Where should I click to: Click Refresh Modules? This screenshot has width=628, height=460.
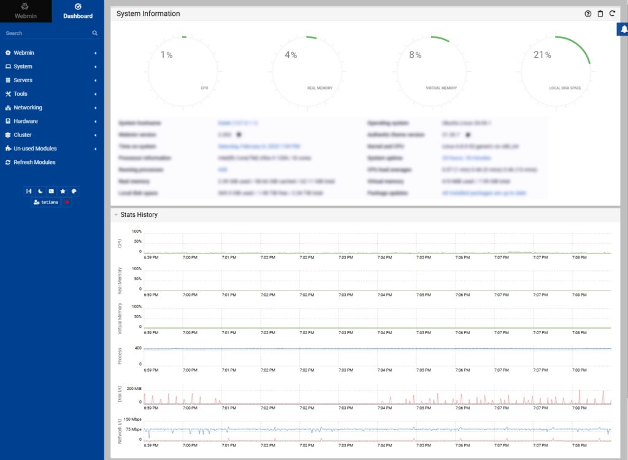tap(34, 162)
